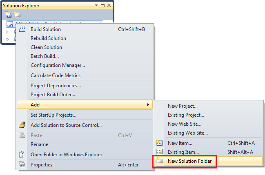The width and height of the screenshot is (265, 175).
Task: Click the Properties icon in context menu
Action: pyautogui.click(x=22, y=164)
